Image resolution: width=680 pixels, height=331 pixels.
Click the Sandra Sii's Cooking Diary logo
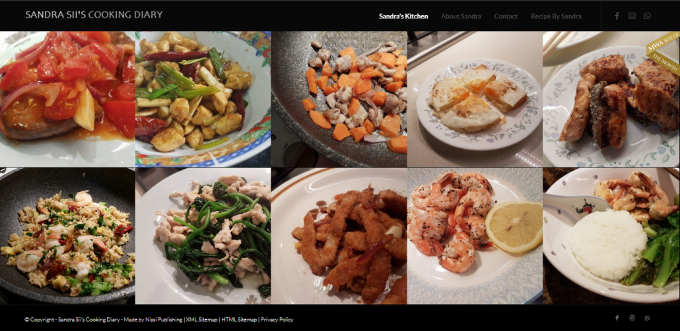pyautogui.click(x=94, y=15)
